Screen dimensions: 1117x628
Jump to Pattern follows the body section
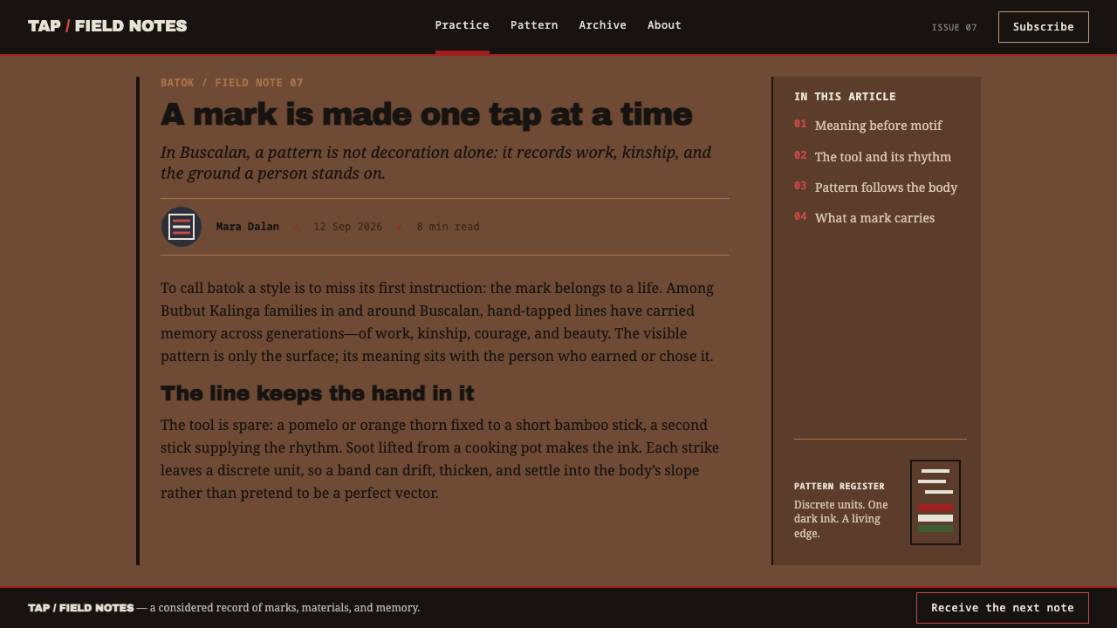click(886, 188)
